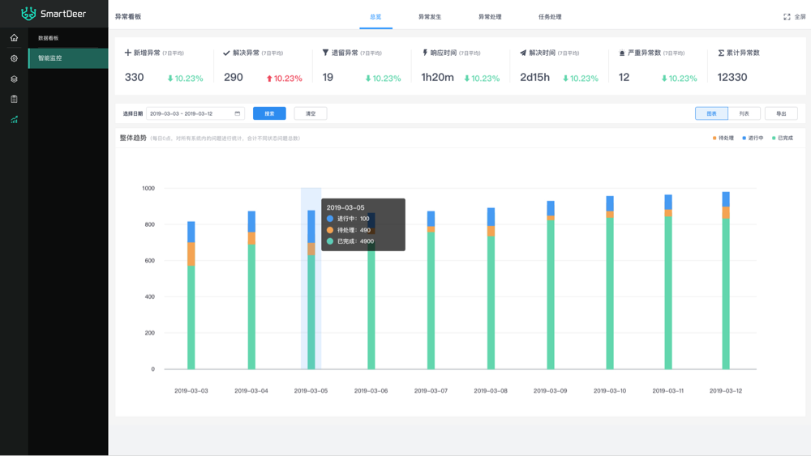Open the 异常发生 tab

430,16
